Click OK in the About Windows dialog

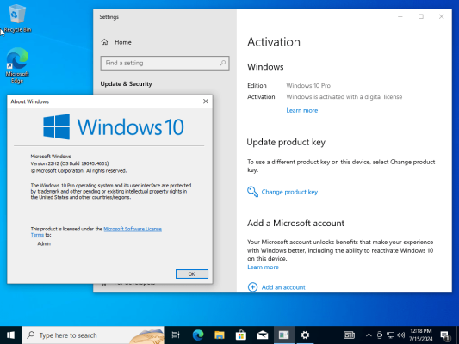pos(192,273)
